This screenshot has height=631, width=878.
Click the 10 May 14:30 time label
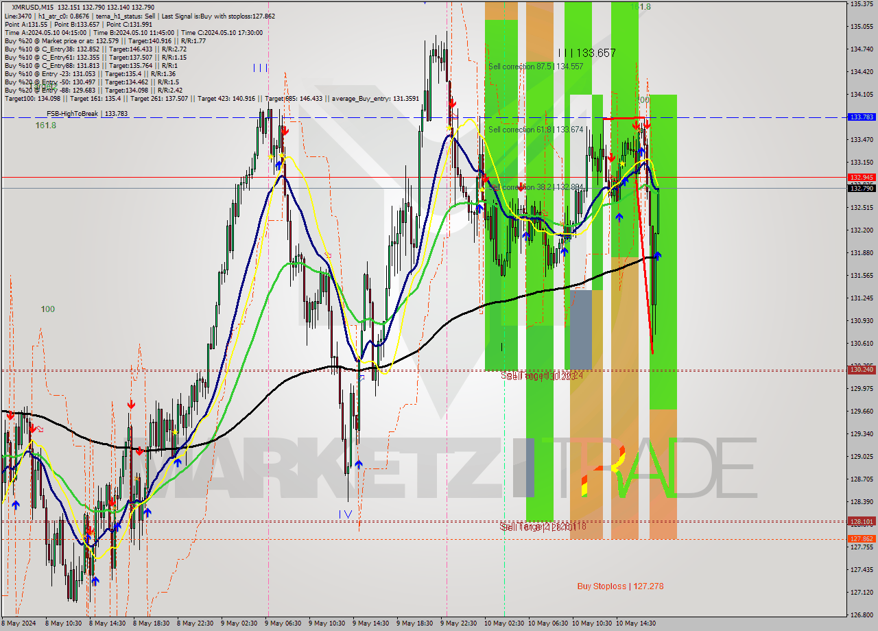tap(636, 623)
